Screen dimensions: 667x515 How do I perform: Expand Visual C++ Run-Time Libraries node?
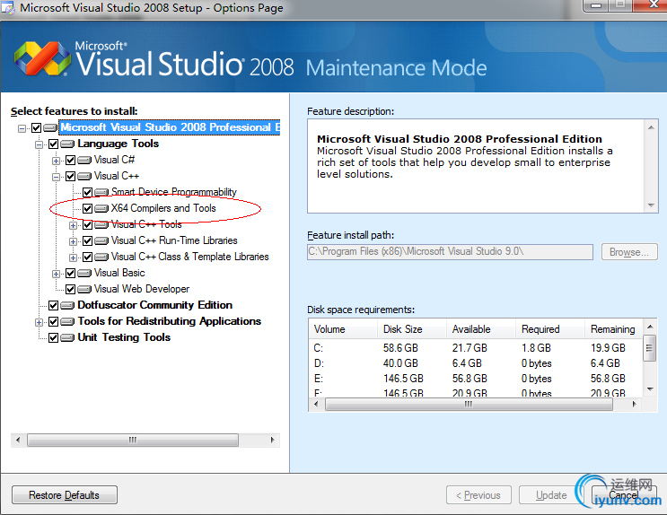73,241
